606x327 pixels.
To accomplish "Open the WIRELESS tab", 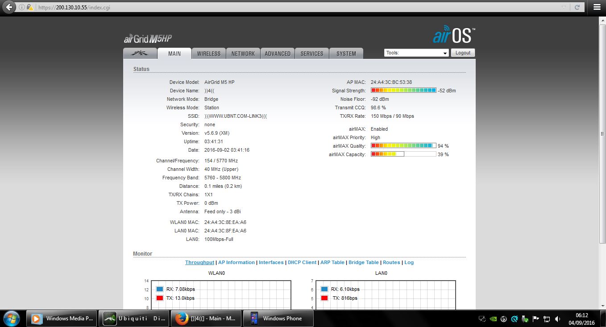I will click(x=209, y=54).
